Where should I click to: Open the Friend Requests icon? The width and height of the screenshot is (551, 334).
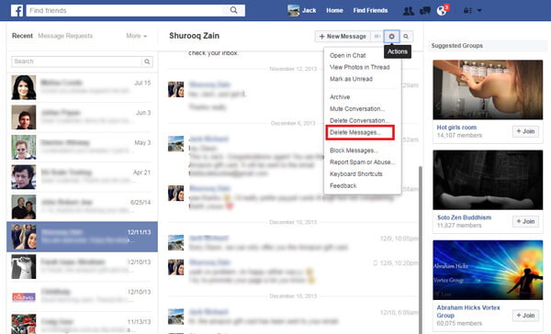[x=409, y=10]
